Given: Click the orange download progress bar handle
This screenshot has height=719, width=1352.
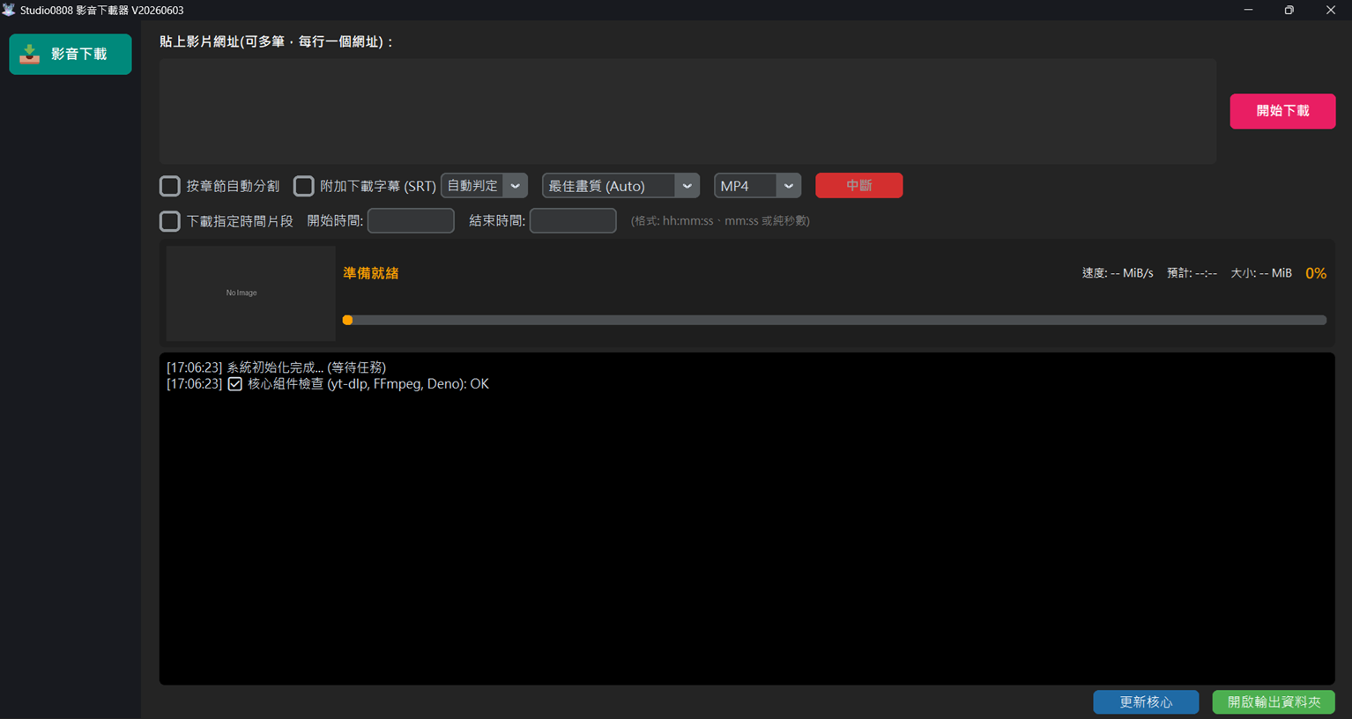Looking at the screenshot, I should pos(347,320).
